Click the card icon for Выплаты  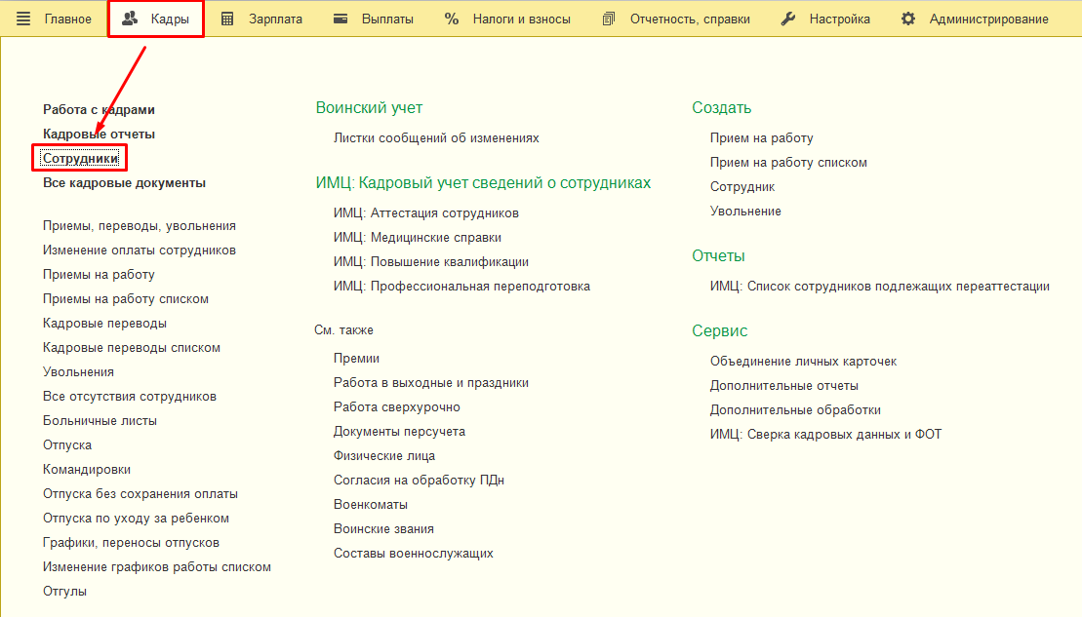(341, 19)
